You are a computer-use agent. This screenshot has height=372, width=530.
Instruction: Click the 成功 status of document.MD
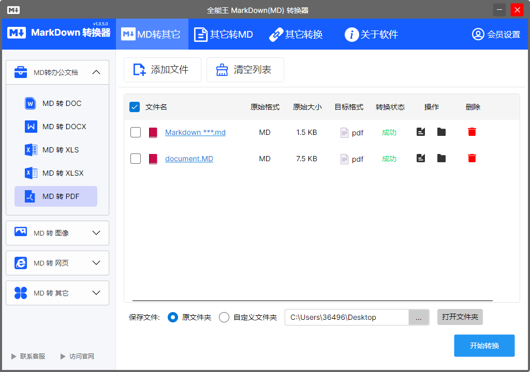389,159
